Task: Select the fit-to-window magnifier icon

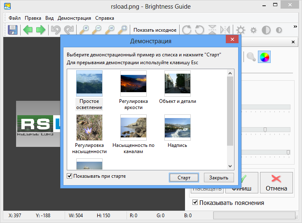Action: [123, 30]
